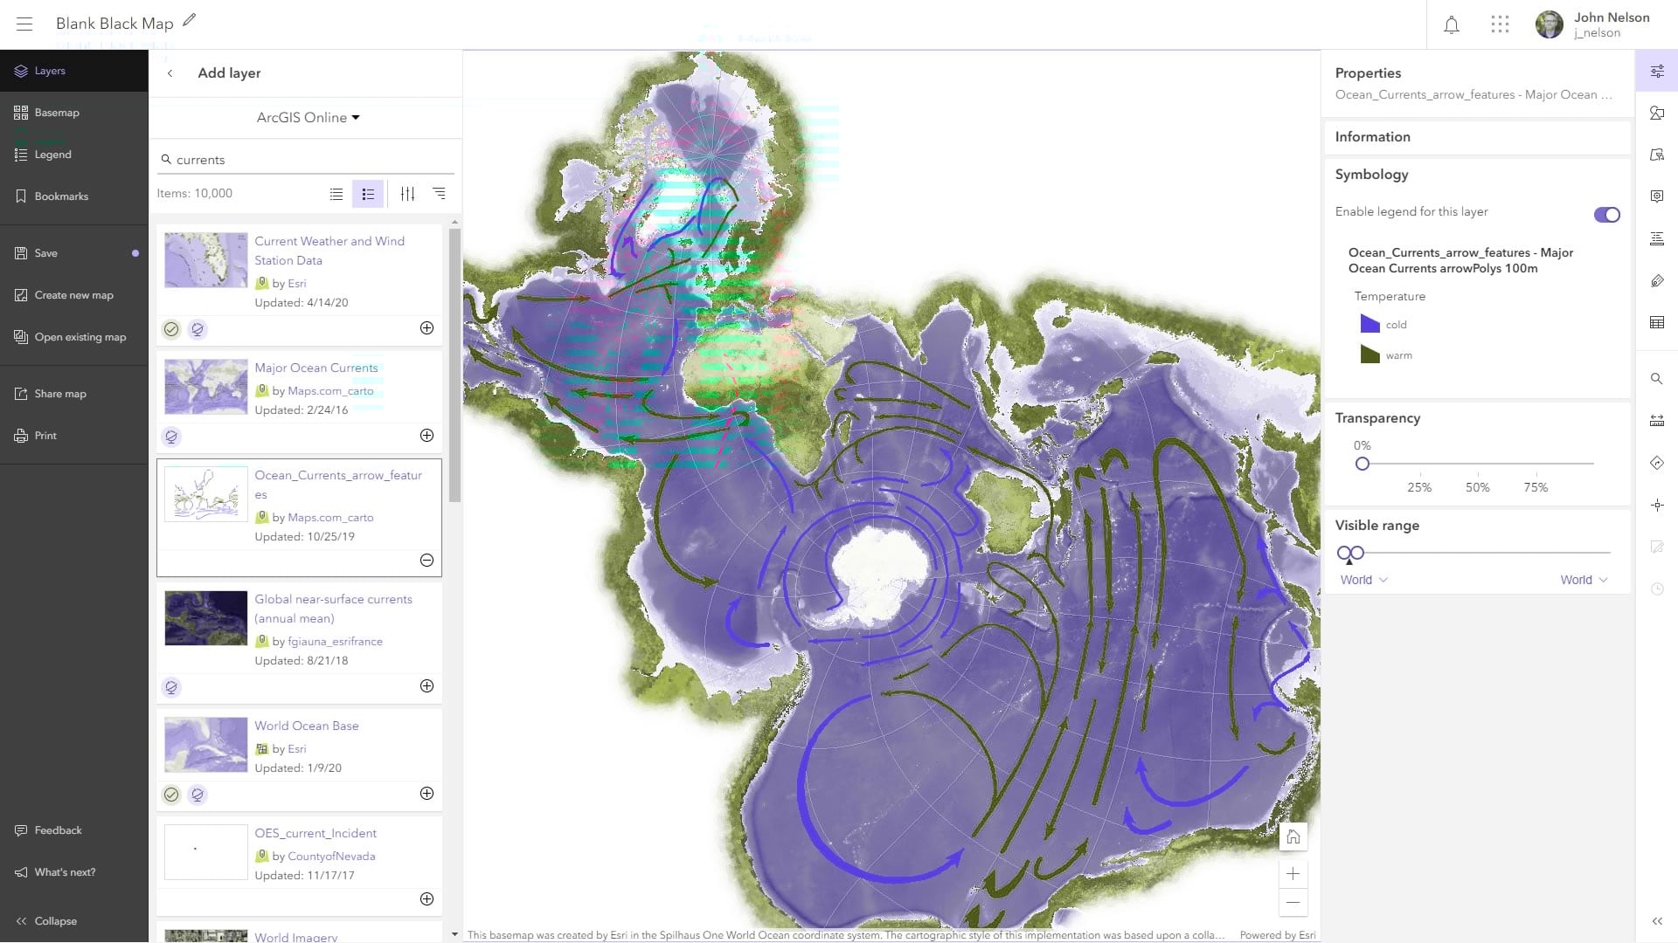Open the Labels tool in the right toolbar
This screenshot has height=943, width=1678.
coord(1657,280)
